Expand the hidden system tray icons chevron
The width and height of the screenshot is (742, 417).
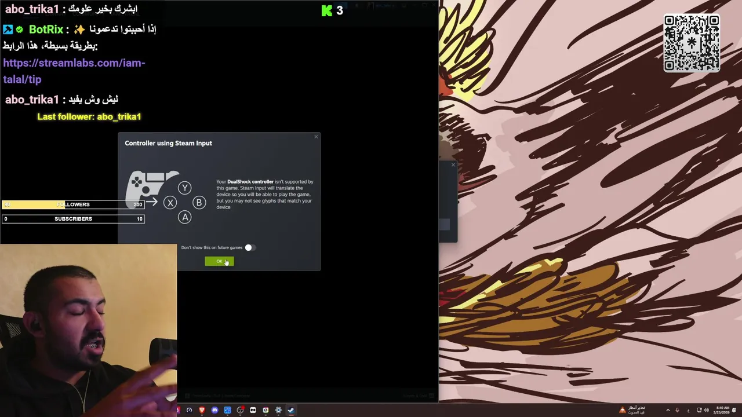[x=667, y=410]
